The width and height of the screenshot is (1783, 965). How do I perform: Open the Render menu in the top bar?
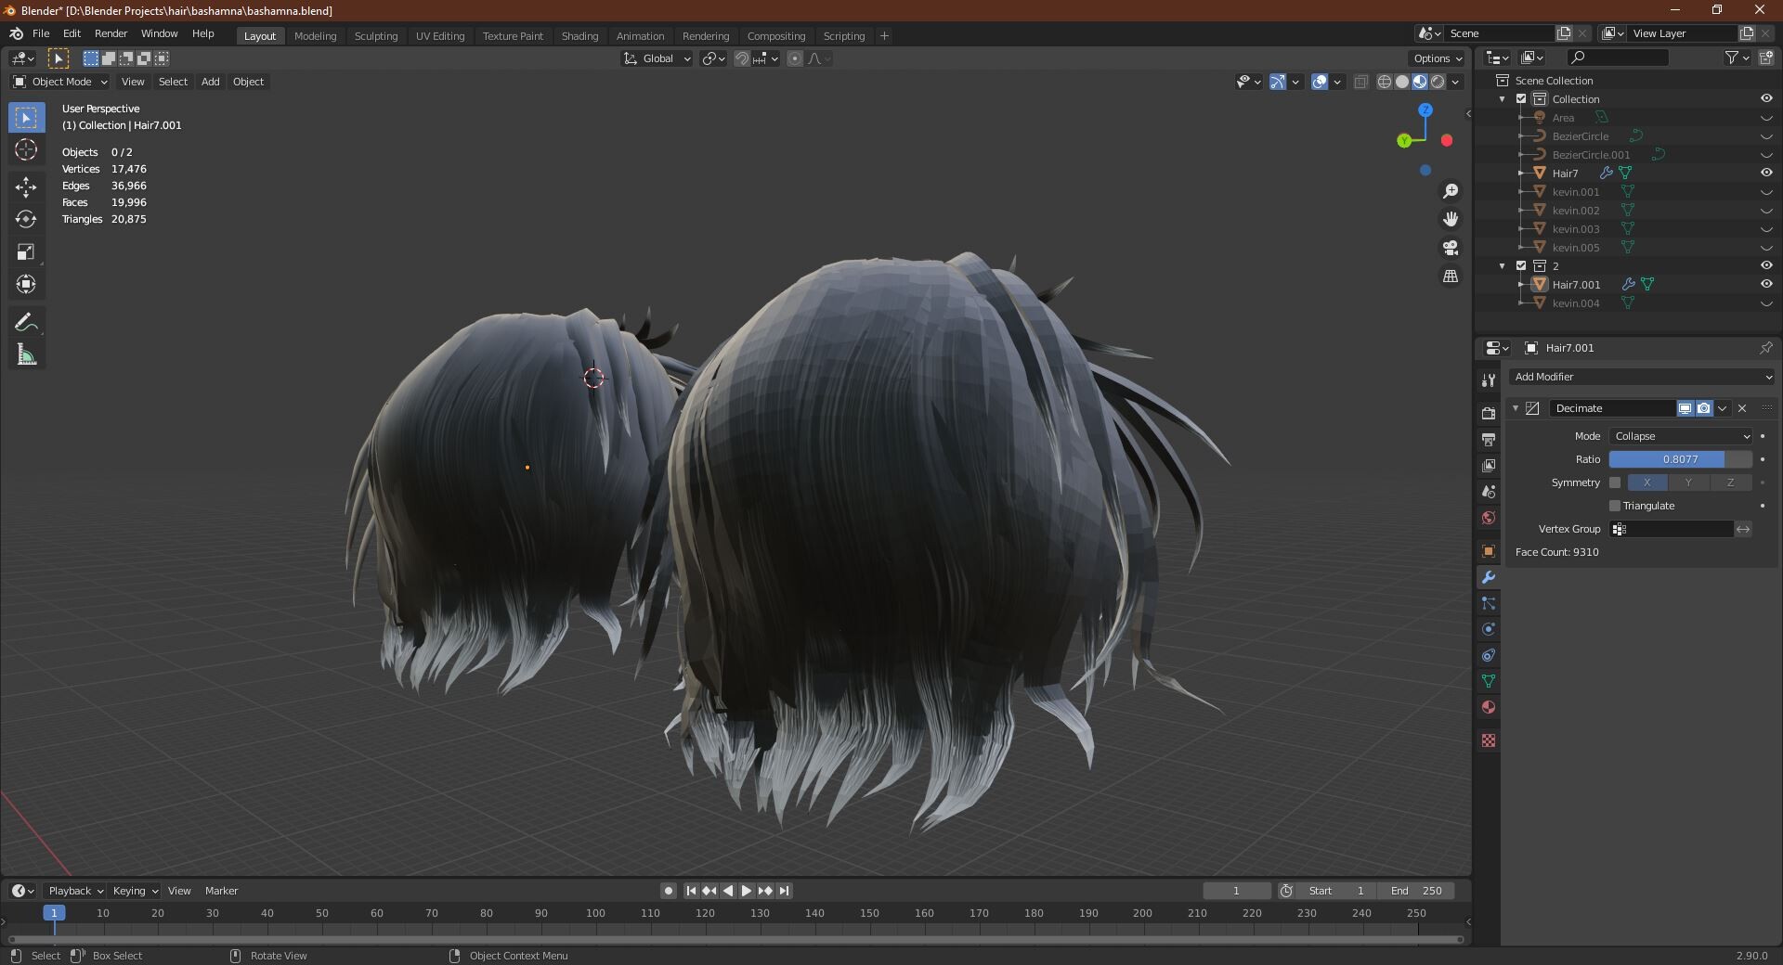coord(111,33)
